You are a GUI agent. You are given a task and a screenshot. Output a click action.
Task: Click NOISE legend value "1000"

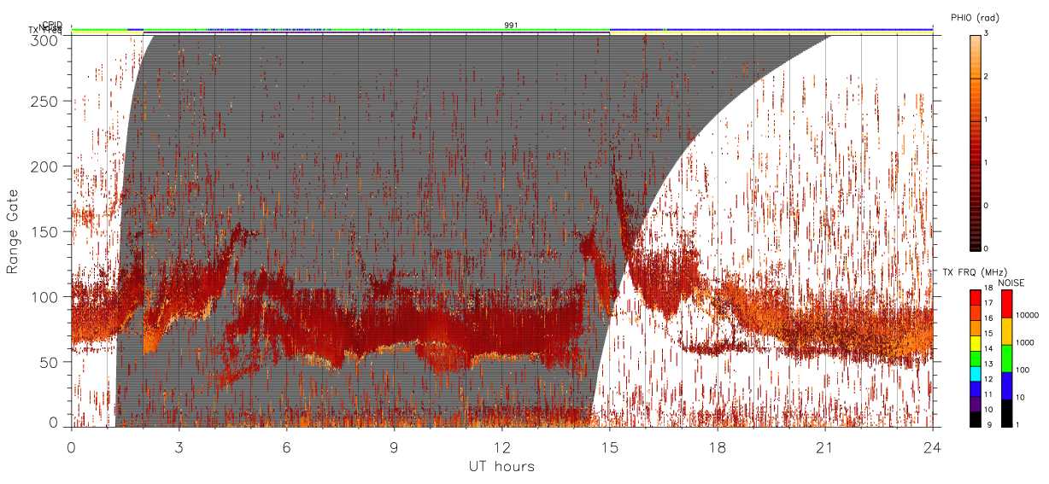point(1024,344)
